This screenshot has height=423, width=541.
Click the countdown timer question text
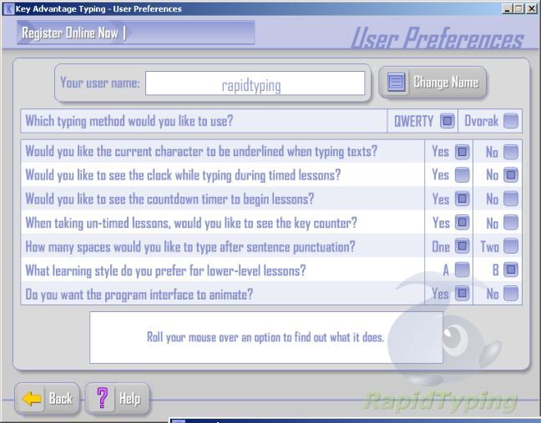point(169,199)
